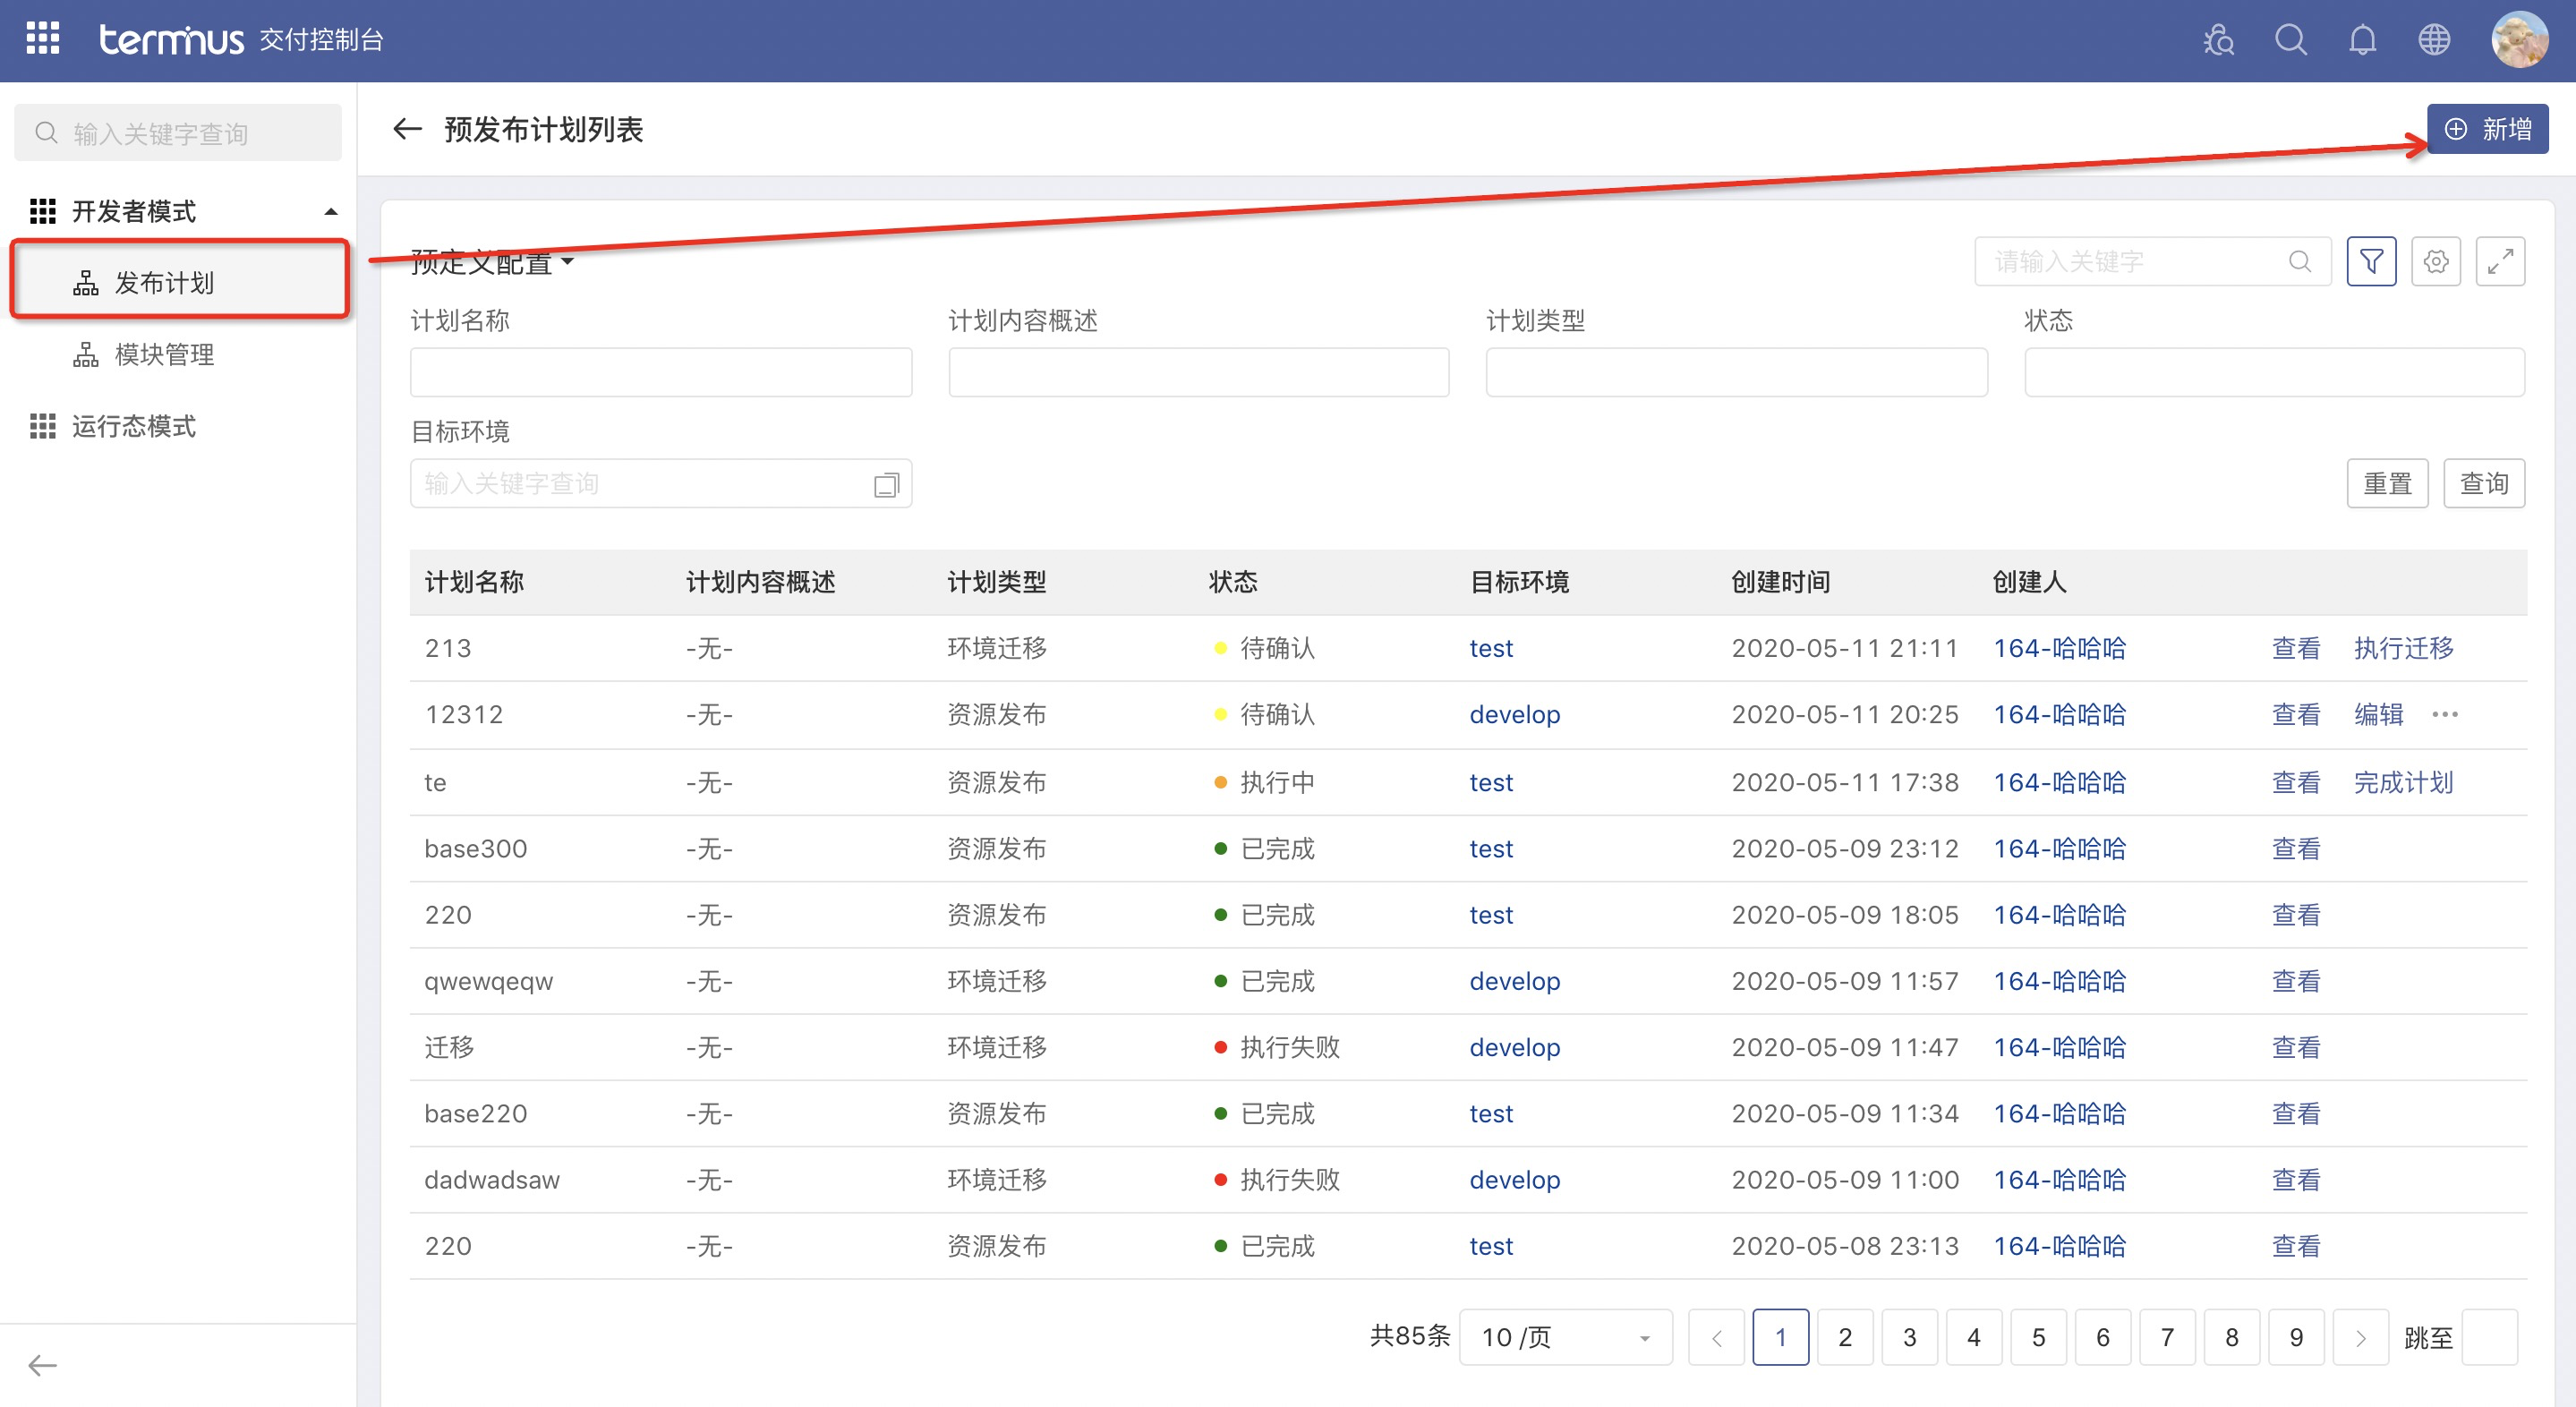Focus the sidebar keyword search field
The image size is (2576, 1407).
click(x=178, y=133)
